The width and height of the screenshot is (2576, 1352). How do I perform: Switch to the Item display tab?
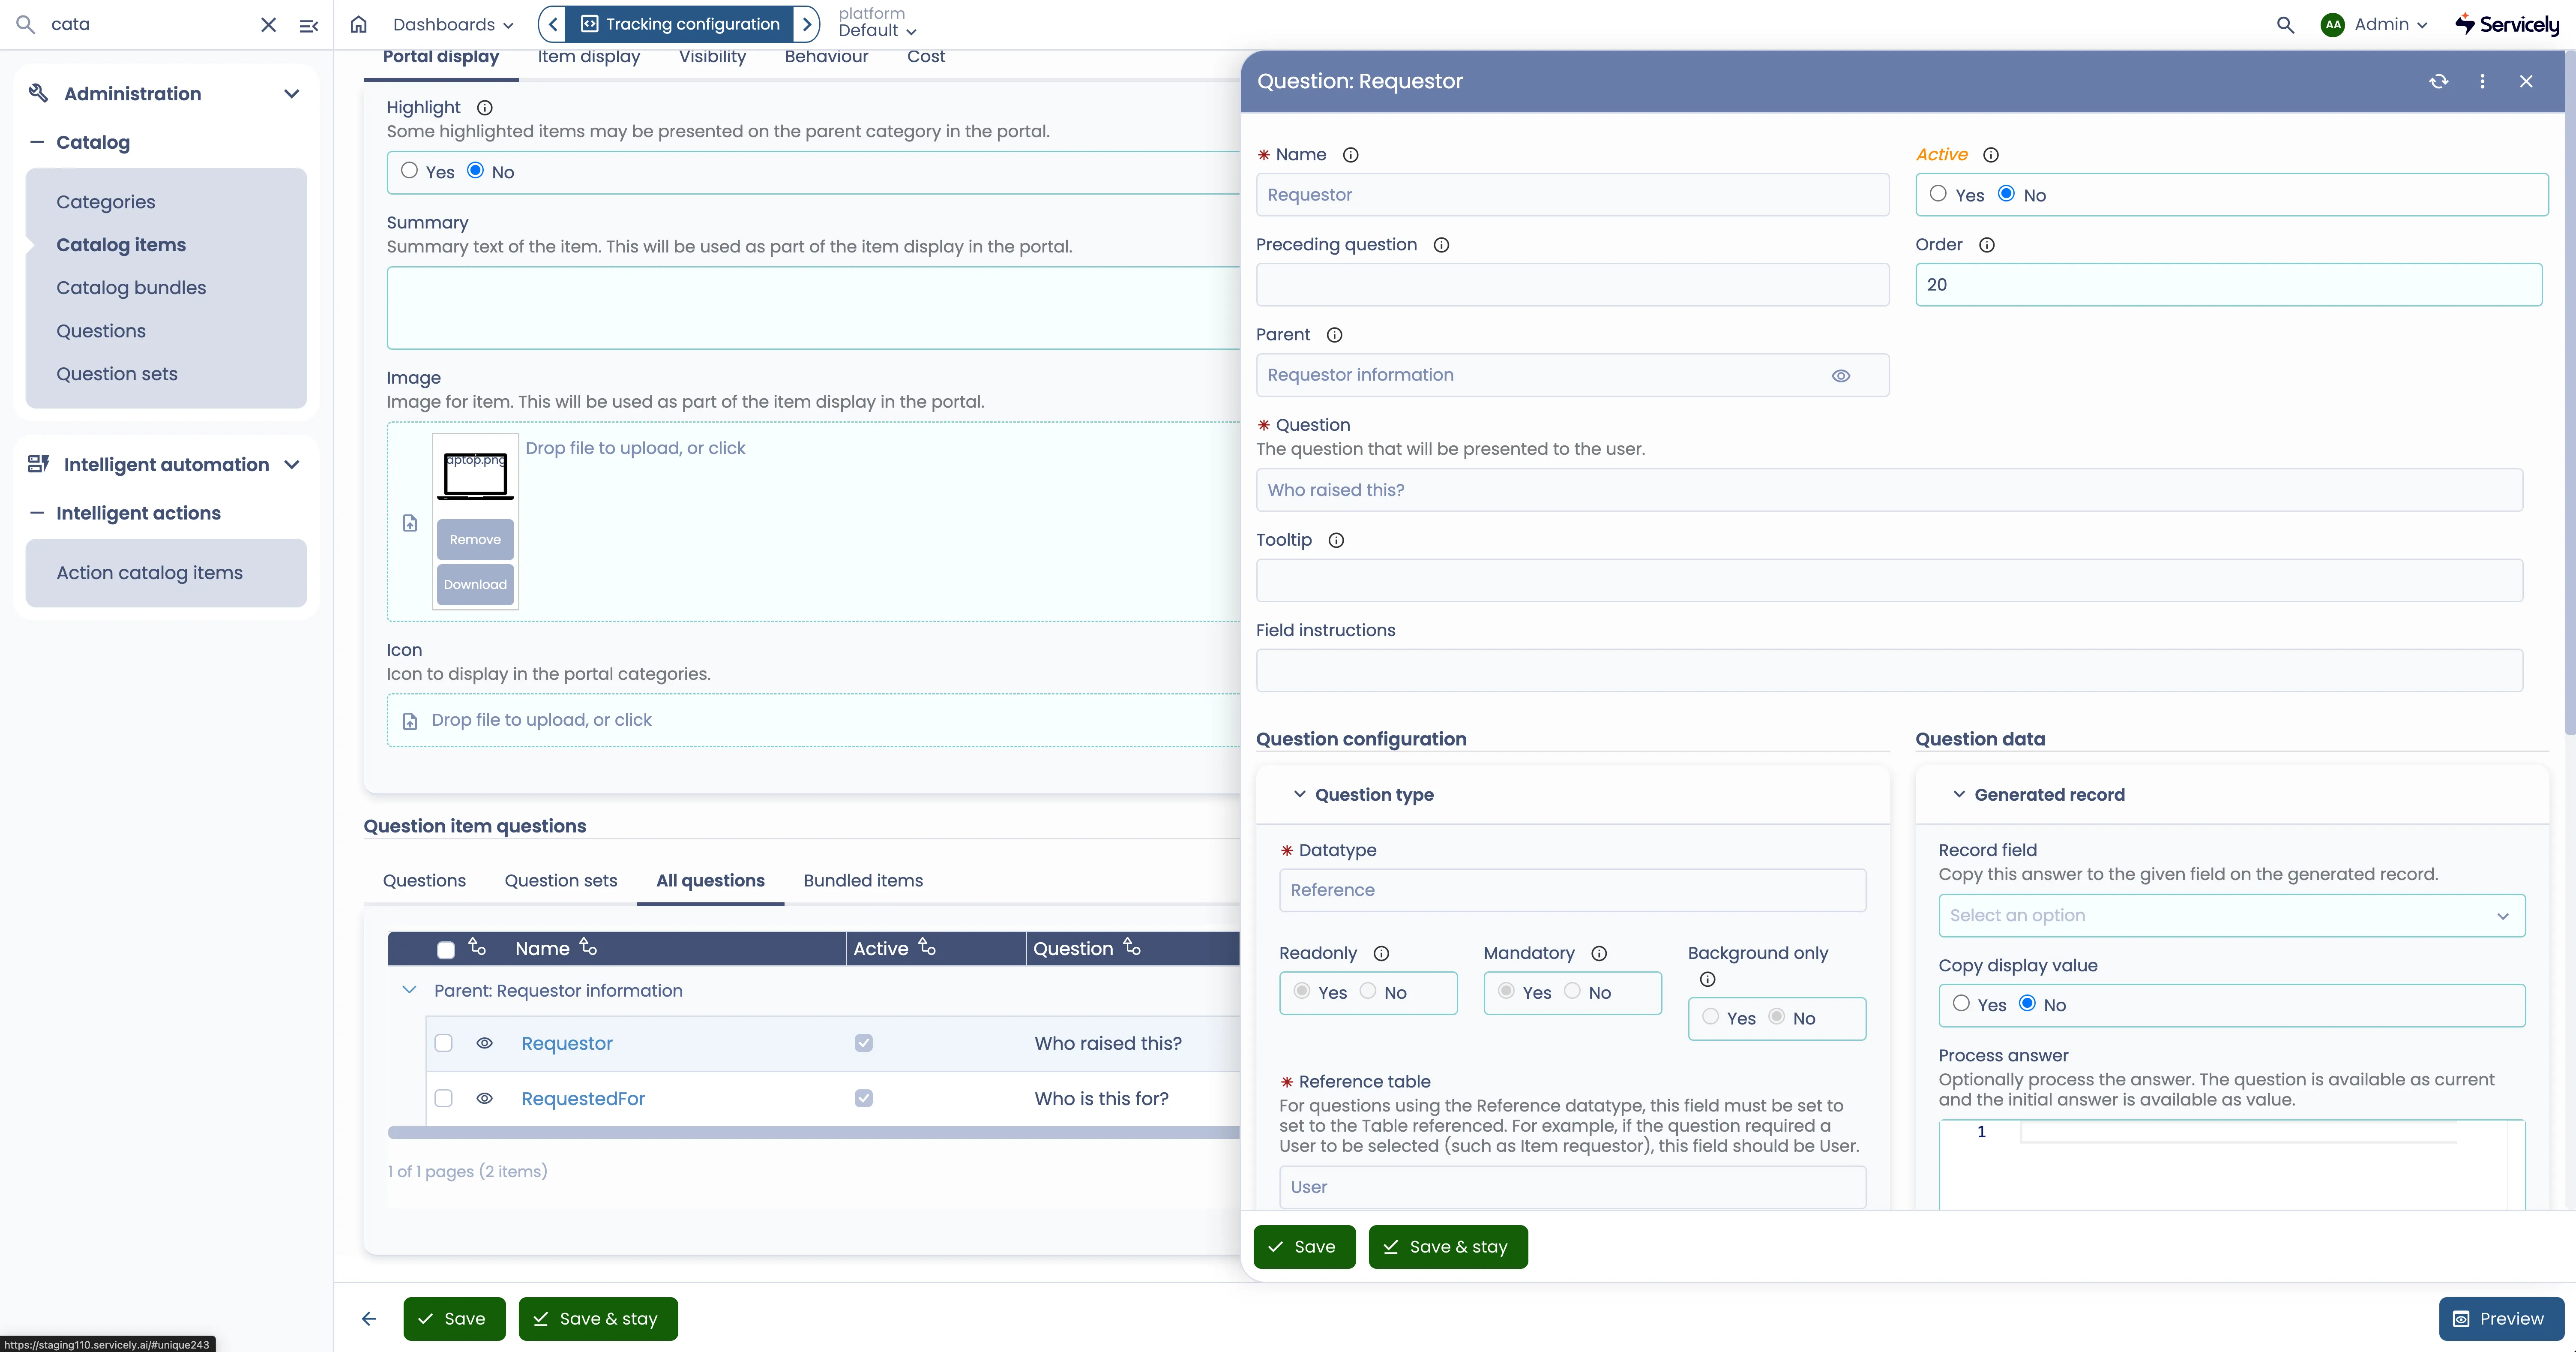(x=589, y=57)
